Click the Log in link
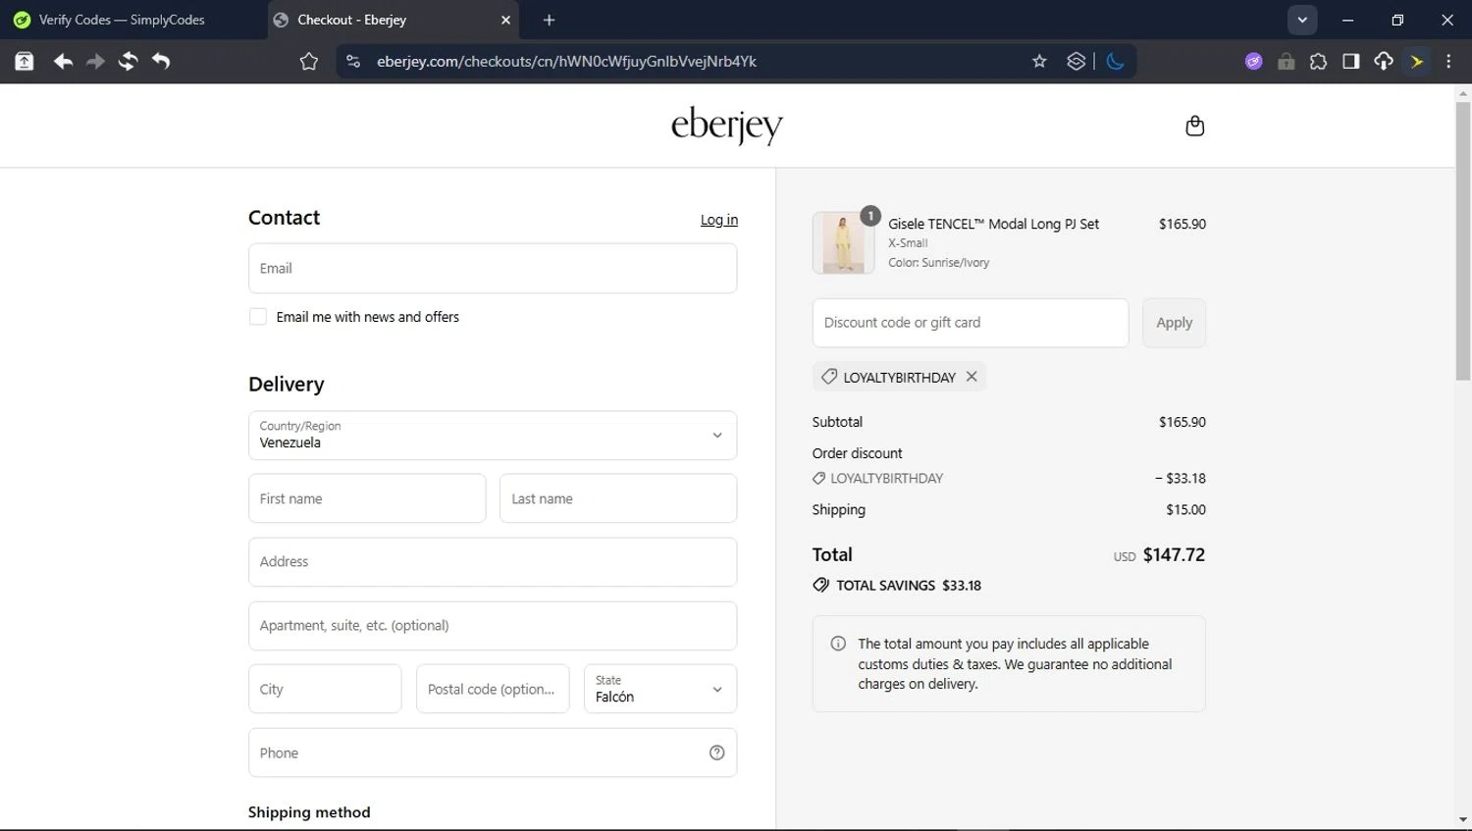The image size is (1472, 831). click(x=719, y=220)
